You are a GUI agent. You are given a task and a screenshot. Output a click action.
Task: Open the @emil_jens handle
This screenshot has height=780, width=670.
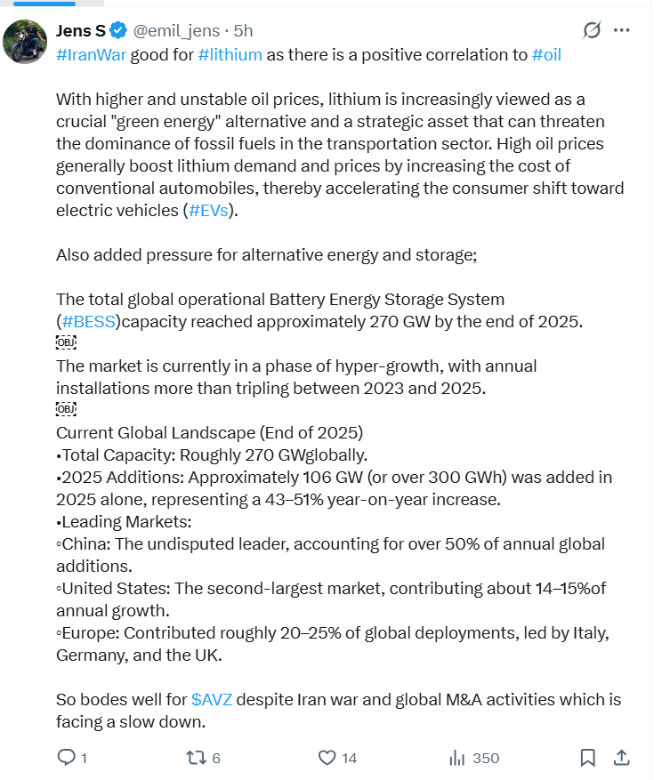176,32
